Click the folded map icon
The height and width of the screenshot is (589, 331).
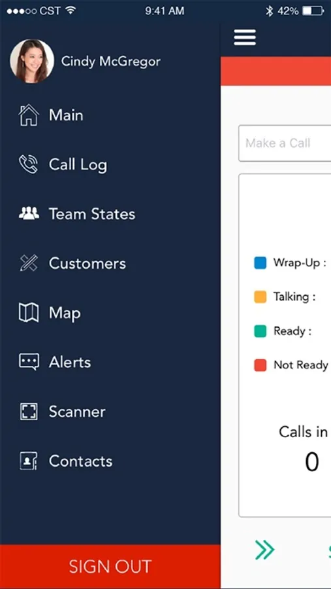click(x=29, y=313)
